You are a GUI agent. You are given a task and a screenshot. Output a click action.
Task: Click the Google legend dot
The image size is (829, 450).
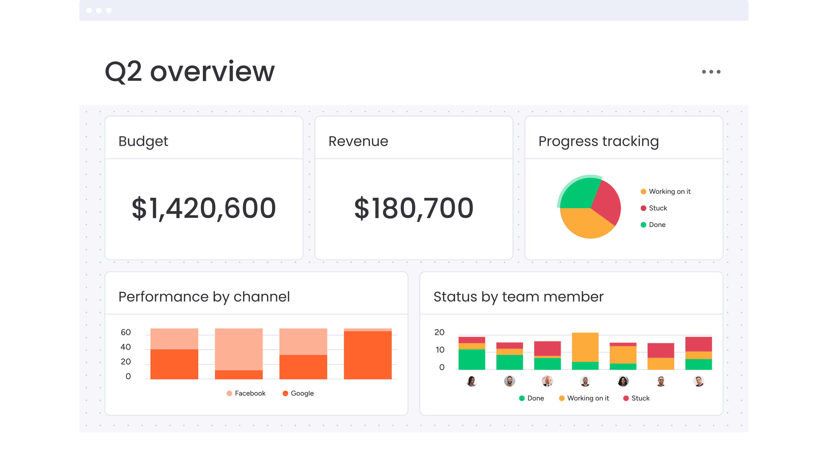click(286, 393)
